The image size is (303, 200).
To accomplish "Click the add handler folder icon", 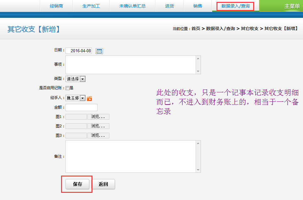I will (89, 99).
